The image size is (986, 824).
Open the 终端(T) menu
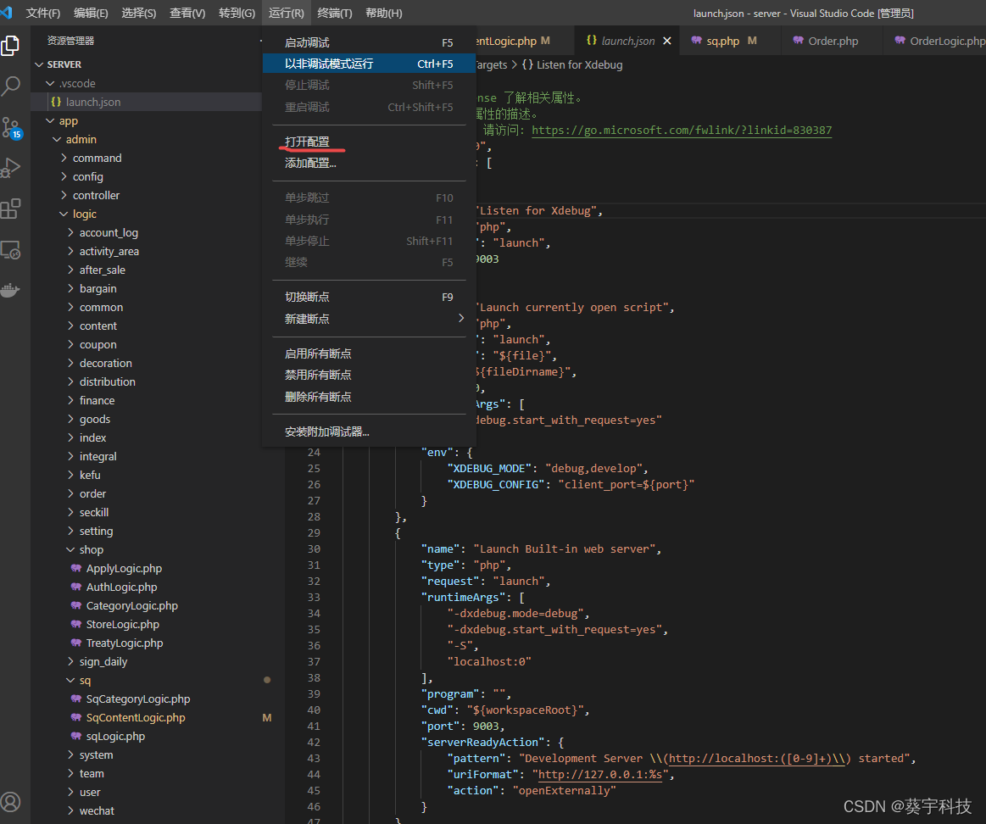(x=335, y=14)
